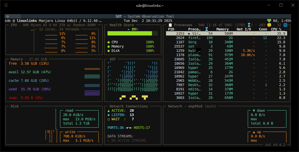Click the down arrow in Network down box
The image size is (299, 152).
[254, 110]
